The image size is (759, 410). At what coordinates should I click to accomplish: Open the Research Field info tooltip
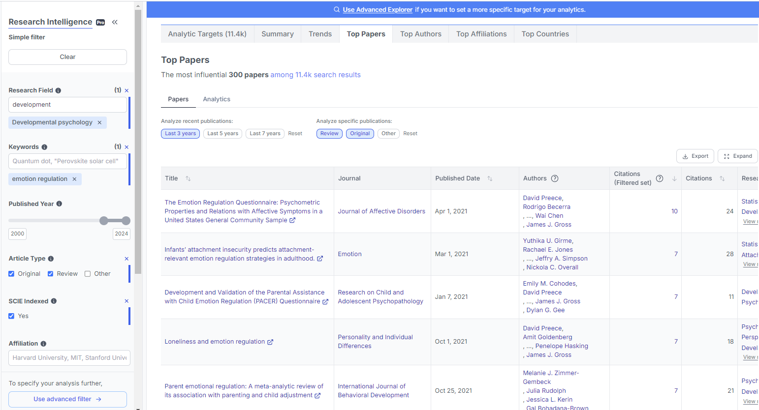tap(58, 90)
